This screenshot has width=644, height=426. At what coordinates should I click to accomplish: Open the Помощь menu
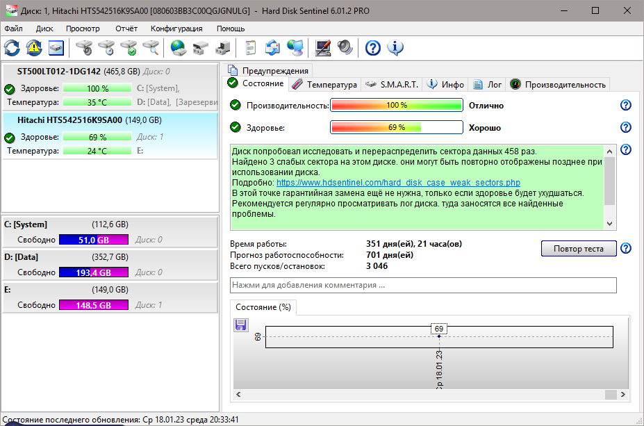pos(231,28)
